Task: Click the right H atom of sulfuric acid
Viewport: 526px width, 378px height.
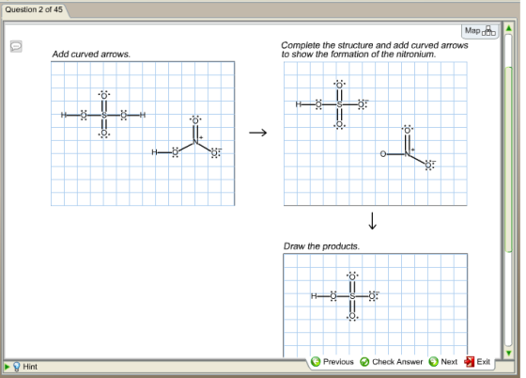Action: click(143, 115)
